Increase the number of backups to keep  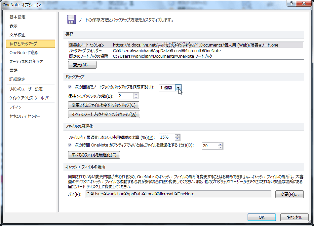(136, 94)
